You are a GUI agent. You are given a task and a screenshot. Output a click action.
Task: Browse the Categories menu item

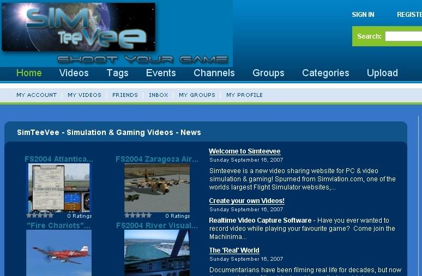pyautogui.click(x=325, y=73)
